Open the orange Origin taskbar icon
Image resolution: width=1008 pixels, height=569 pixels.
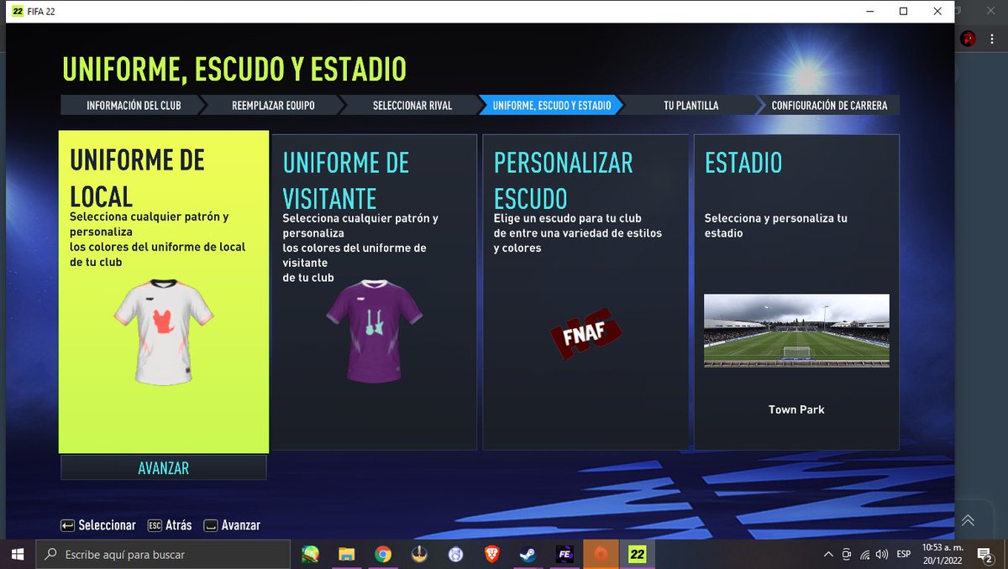pyautogui.click(x=600, y=554)
